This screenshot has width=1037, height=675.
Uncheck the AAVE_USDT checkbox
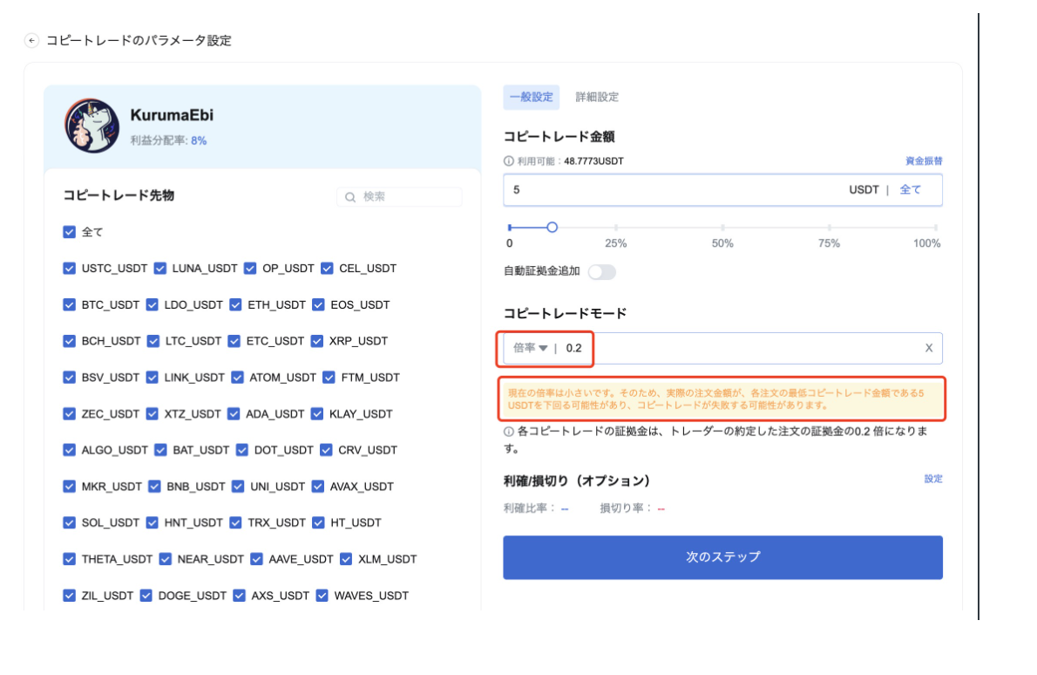pos(256,559)
